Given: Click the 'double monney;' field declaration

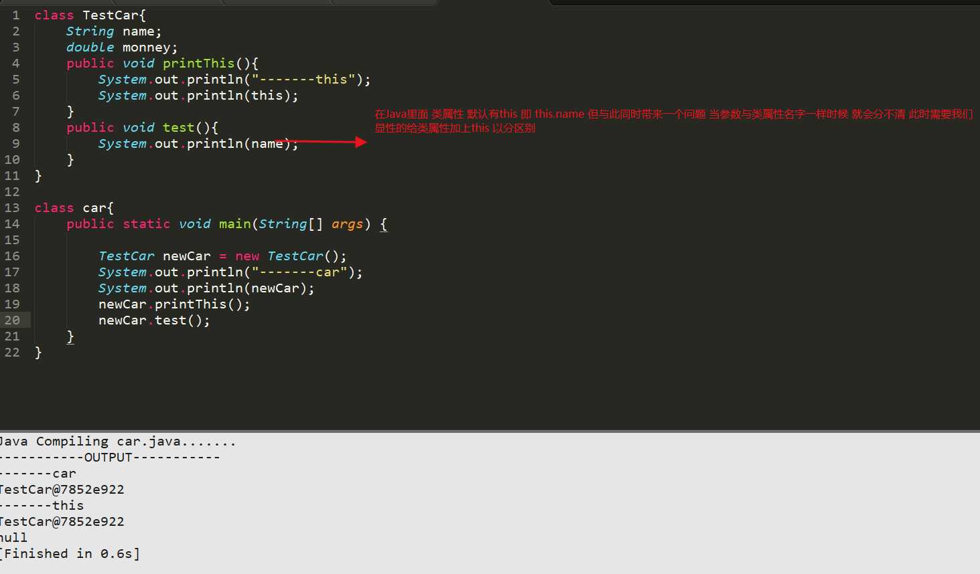Looking at the screenshot, I should click(x=122, y=47).
